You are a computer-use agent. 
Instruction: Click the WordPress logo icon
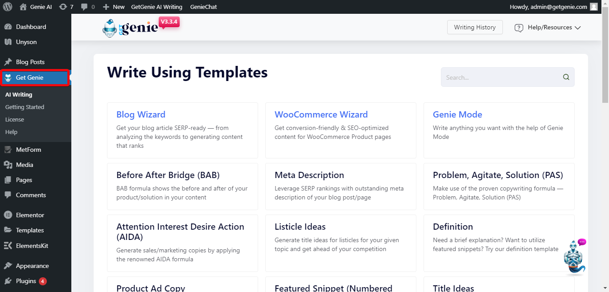8,7
